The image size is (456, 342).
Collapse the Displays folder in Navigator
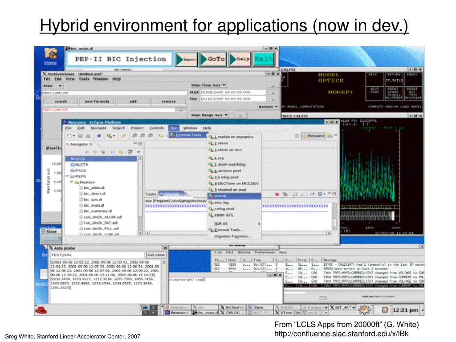[x=72, y=182]
